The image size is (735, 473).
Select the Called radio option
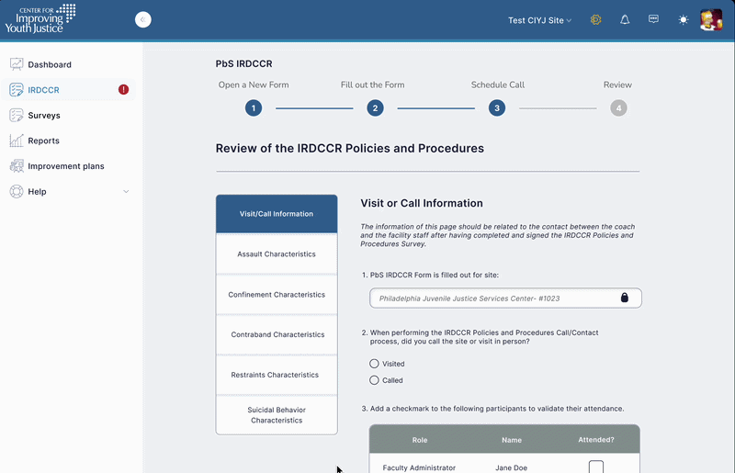[374, 380]
